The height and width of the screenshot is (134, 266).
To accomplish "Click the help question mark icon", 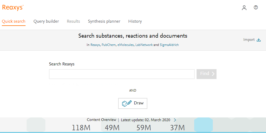I will [x=256, y=7].
